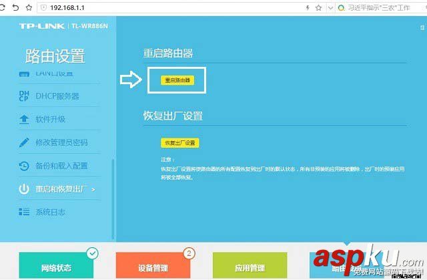
Task: Click the 路由设置 sidebar heading
Action: coord(55,56)
